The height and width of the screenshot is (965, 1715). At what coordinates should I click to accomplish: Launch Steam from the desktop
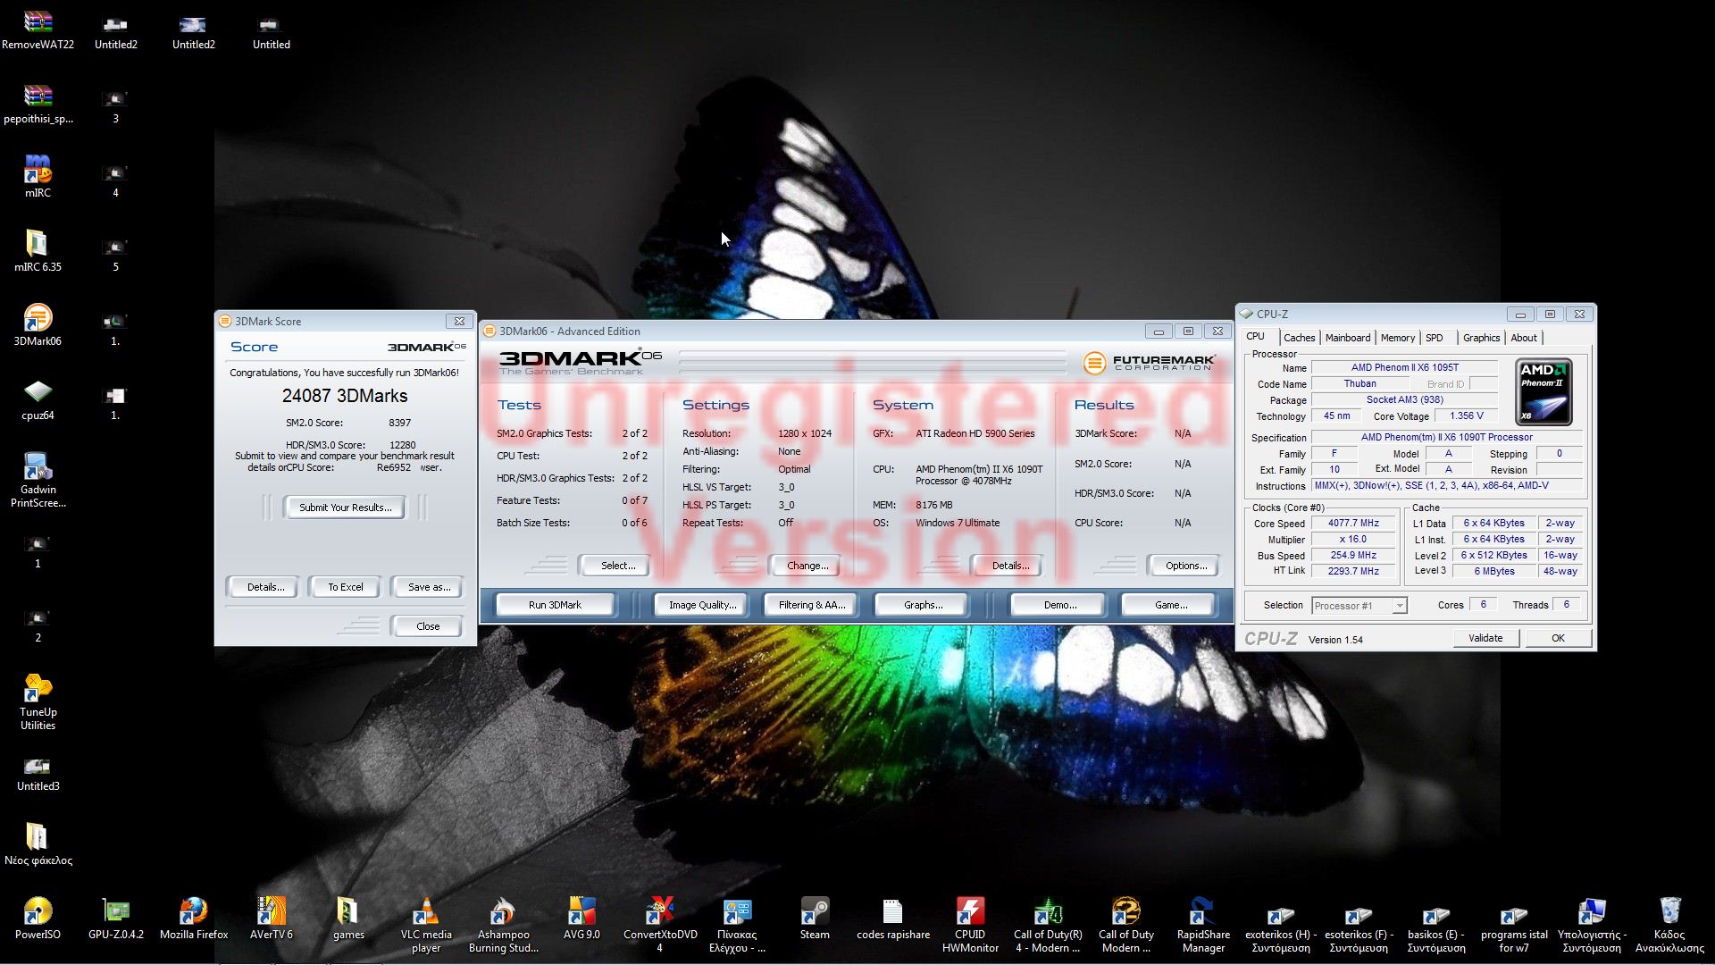tap(815, 919)
